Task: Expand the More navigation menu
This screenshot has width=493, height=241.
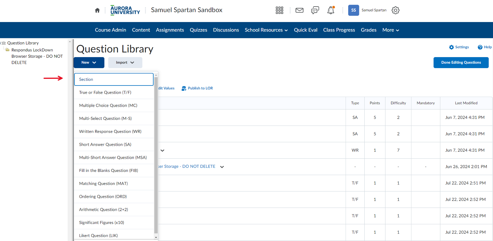Action: [390, 30]
